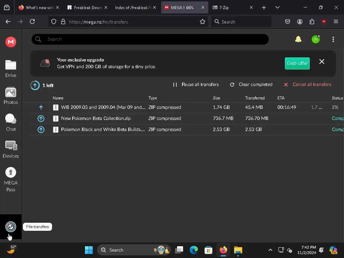Open the Firefox hamburger menu
344x258 pixels.
(x=336, y=21)
